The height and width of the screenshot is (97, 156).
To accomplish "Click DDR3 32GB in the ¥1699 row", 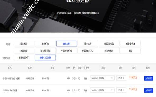I will (x=30, y=79).
